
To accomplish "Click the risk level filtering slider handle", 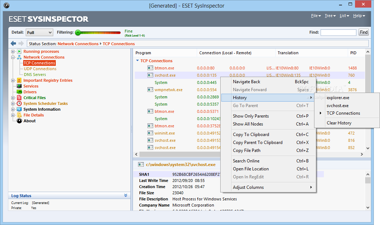I will click(78, 33).
